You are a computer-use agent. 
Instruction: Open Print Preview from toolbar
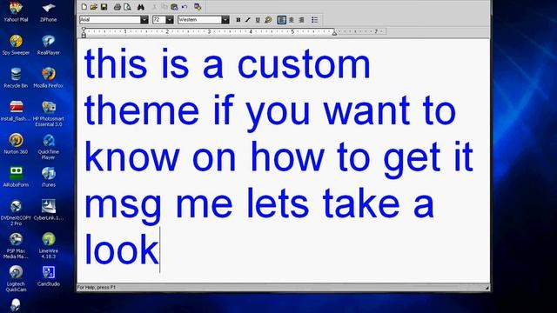pos(127,7)
